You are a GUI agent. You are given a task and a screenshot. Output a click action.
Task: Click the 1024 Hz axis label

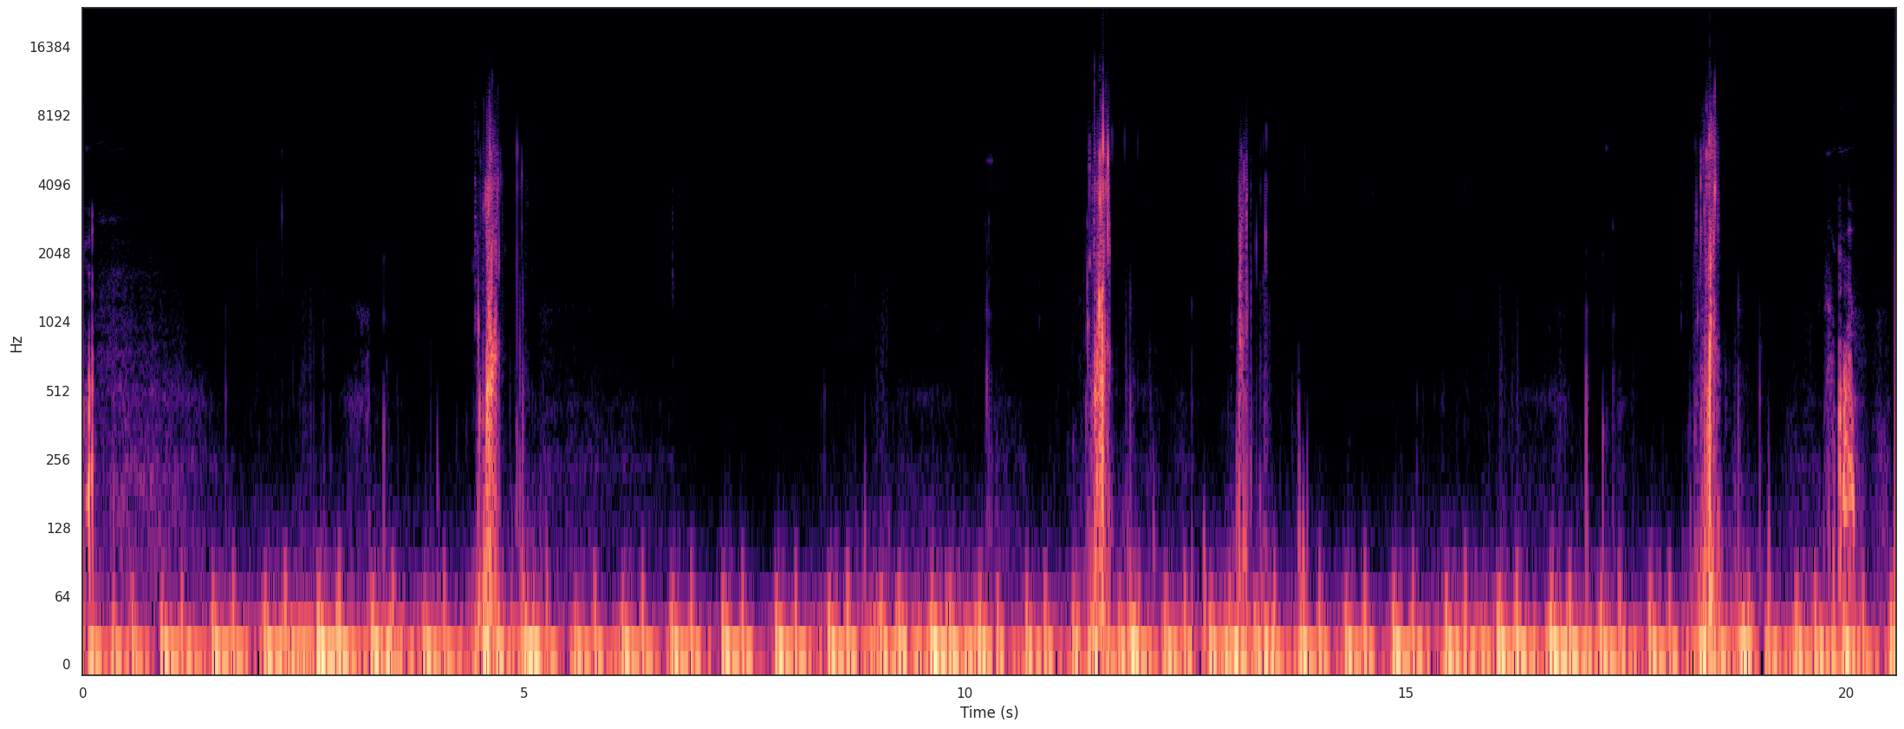[54, 322]
